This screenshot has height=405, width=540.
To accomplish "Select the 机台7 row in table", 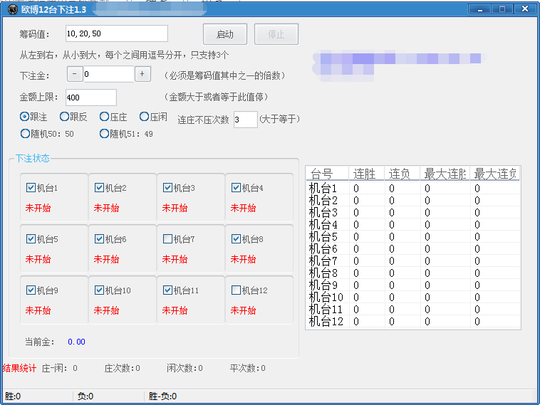I will pos(413,261).
